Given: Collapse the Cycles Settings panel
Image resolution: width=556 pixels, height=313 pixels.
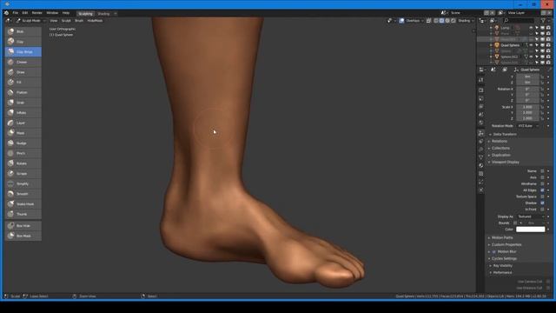Looking at the screenshot, I should [x=504, y=259].
